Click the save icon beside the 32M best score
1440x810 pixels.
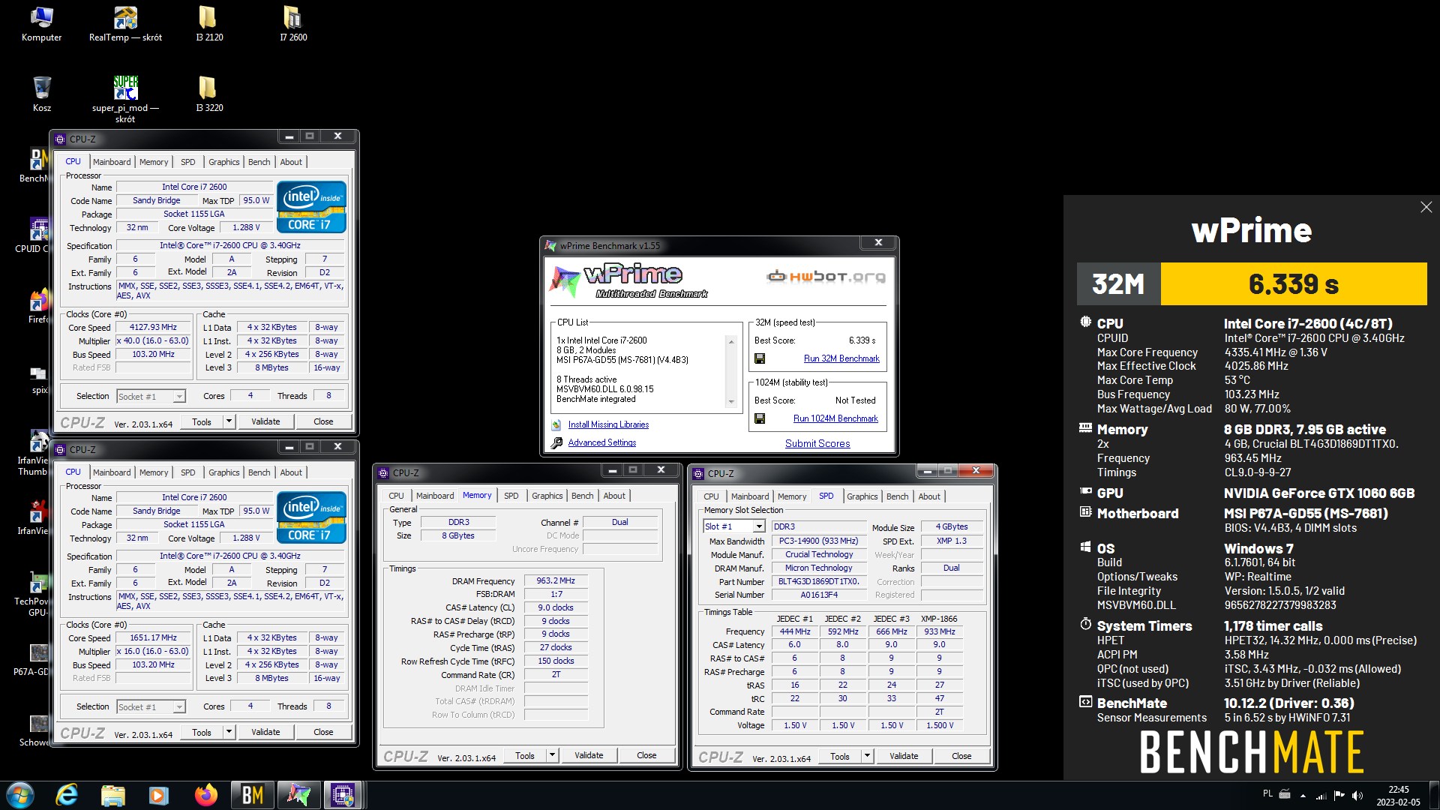coord(760,358)
